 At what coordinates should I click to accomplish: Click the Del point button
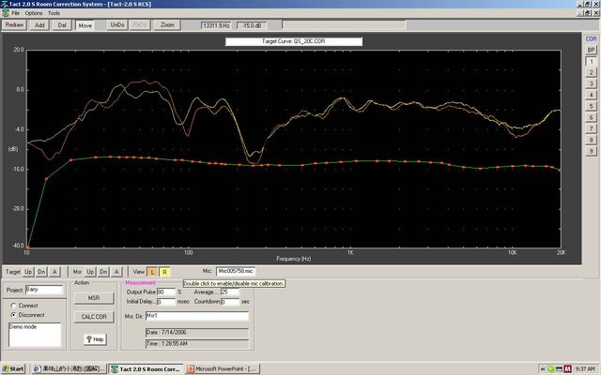(62, 25)
